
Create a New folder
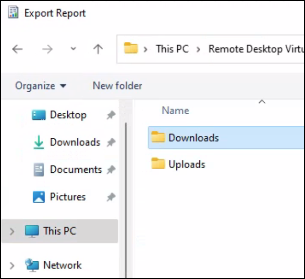(117, 85)
